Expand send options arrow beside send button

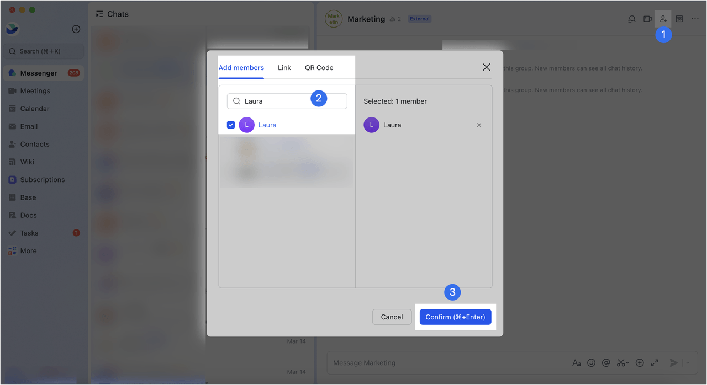(688, 363)
